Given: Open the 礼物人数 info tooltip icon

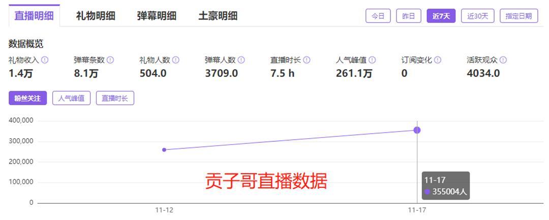Looking at the screenshot, I should click(176, 60).
